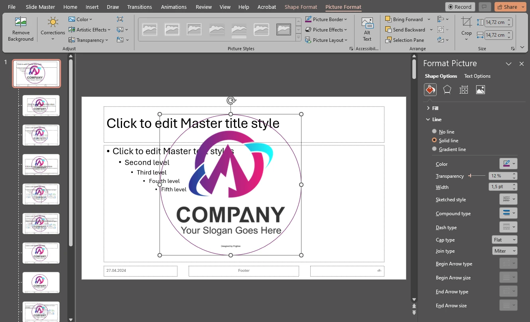This screenshot has width=530, height=322.
Task: Select the Remove Background tool
Action: 20,29
